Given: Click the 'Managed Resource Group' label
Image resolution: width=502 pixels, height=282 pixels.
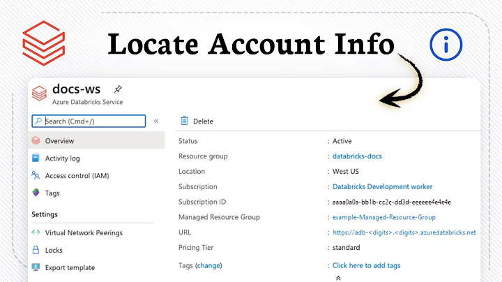Looking at the screenshot, I should (220, 217).
